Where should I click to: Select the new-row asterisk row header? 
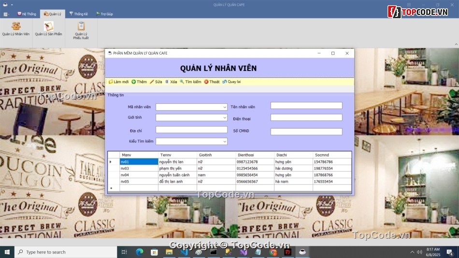point(114,188)
